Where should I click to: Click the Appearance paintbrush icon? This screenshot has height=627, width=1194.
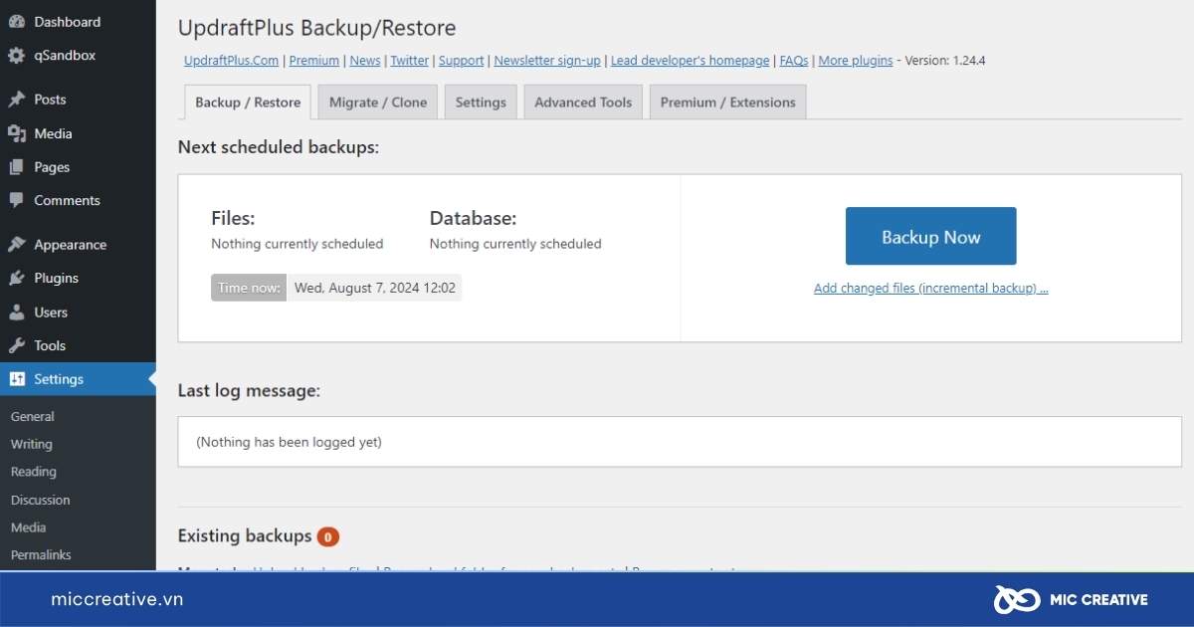(x=17, y=245)
